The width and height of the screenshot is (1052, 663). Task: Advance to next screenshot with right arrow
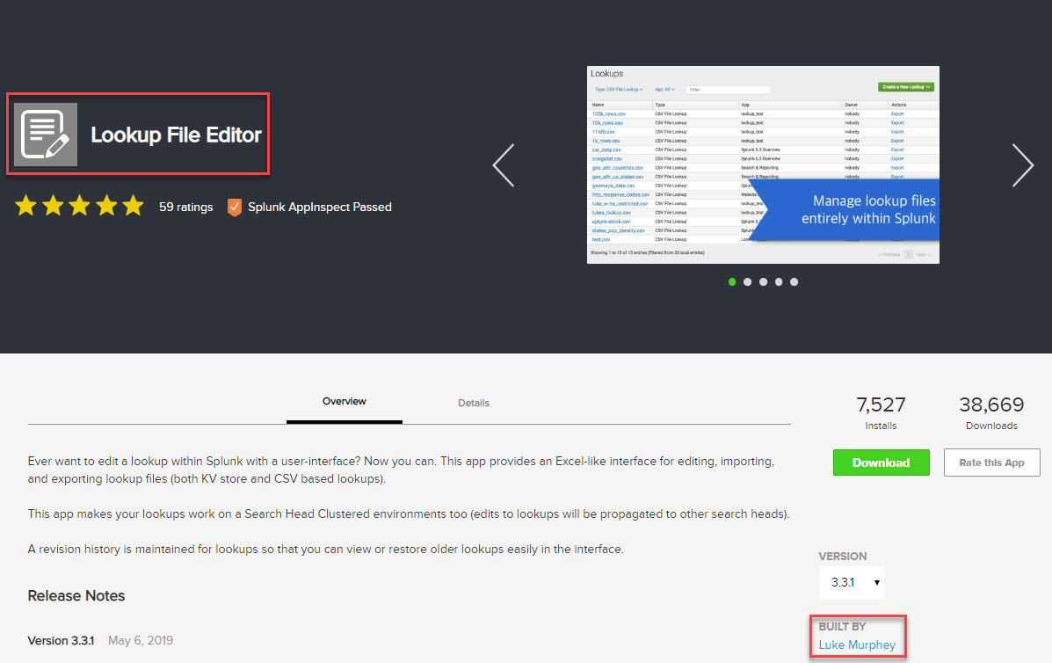(x=1022, y=165)
